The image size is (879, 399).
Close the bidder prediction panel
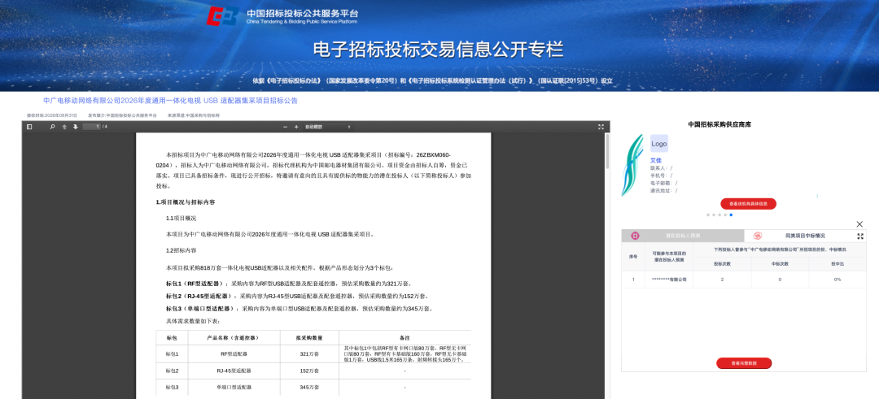(x=860, y=223)
